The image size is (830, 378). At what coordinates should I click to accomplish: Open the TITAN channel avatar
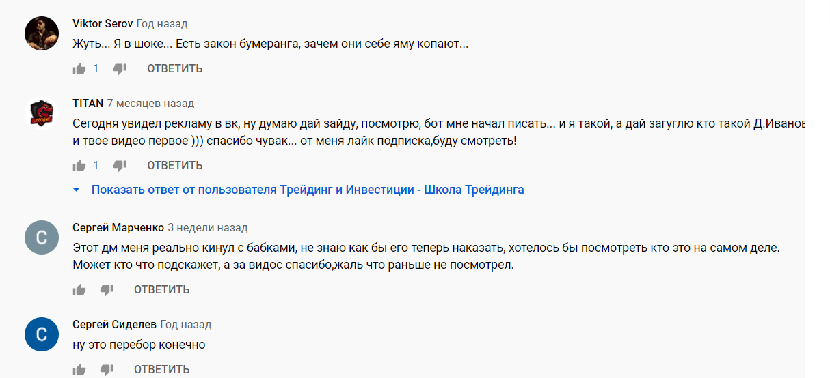pyautogui.click(x=41, y=114)
